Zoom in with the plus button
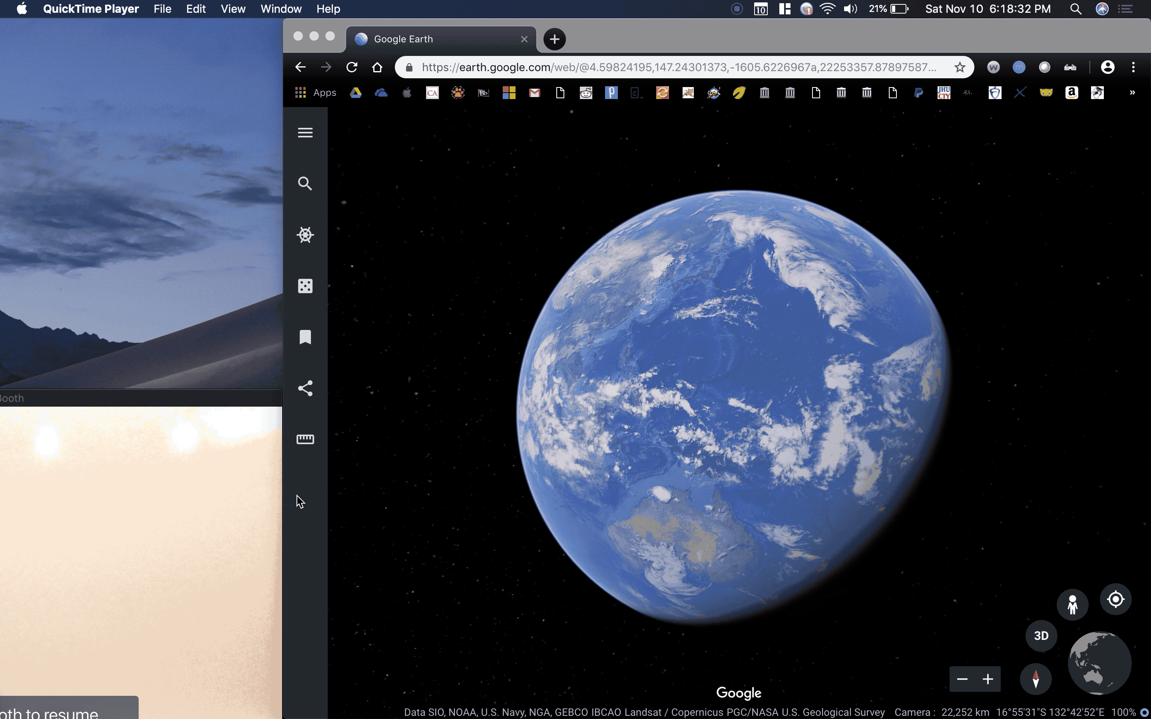 click(x=988, y=679)
